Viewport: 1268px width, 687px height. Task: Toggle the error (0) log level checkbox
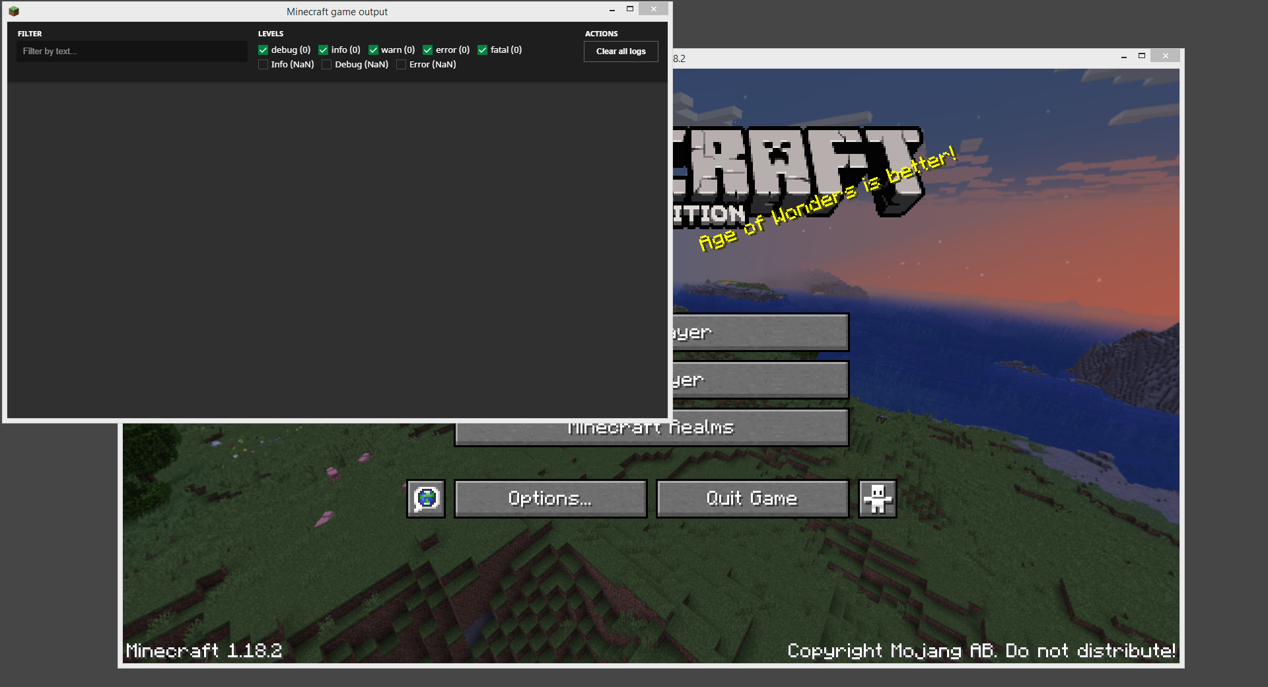click(x=428, y=50)
